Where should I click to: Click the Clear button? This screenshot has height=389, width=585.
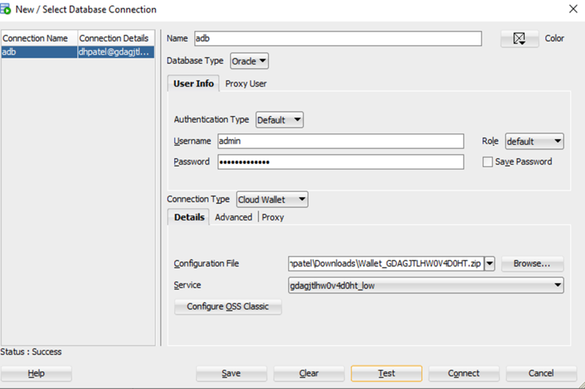(x=308, y=373)
